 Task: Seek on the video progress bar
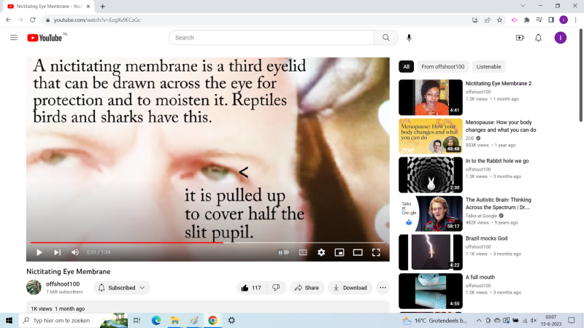point(208,243)
